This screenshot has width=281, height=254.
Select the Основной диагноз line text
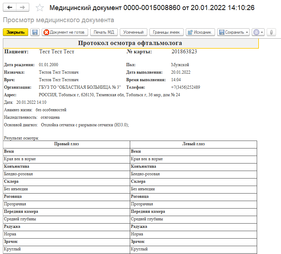tap(66, 125)
